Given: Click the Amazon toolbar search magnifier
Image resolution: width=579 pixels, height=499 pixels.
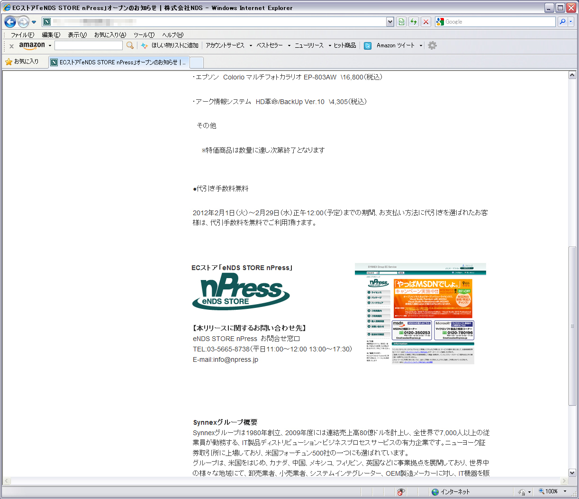Looking at the screenshot, I should tap(130, 45).
